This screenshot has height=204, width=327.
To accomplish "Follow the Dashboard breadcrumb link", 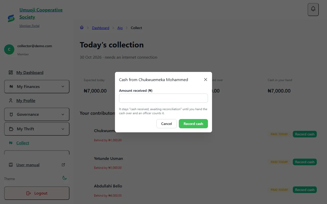I will click(101, 28).
